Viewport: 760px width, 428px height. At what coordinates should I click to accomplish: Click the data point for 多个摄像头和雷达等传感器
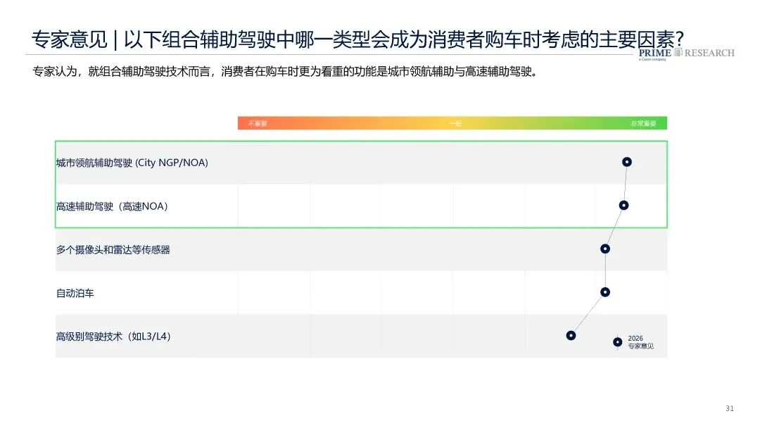click(x=605, y=248)
